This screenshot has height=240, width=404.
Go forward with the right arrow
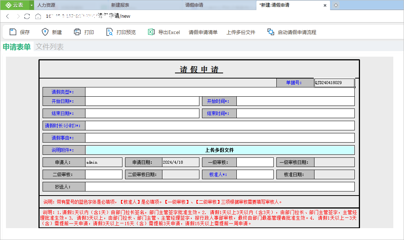pyautogui.click(x=18, y=16)
